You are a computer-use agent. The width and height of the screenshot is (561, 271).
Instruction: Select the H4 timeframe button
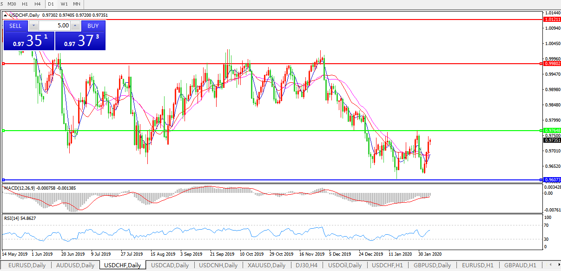pos(37,4)
